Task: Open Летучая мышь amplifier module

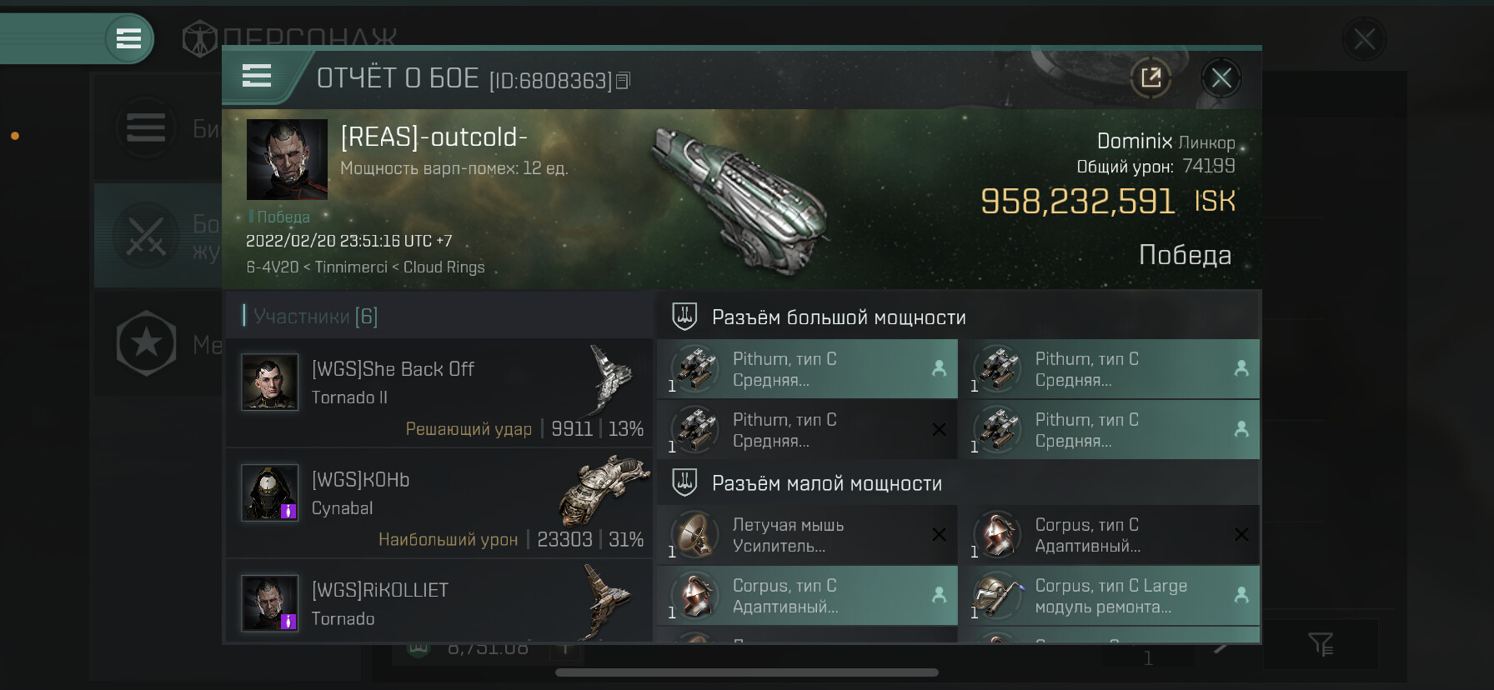Action: coord(807,535)
